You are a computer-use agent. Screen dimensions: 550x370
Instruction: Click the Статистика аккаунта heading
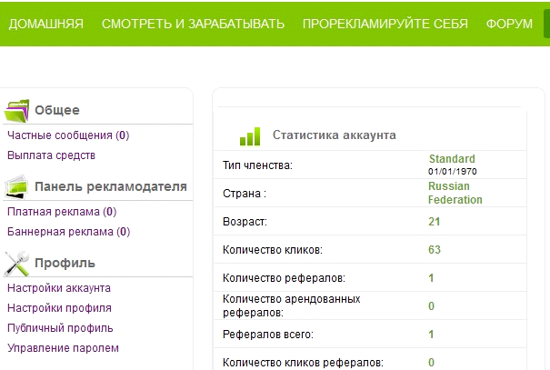click(x=335, y=135)
